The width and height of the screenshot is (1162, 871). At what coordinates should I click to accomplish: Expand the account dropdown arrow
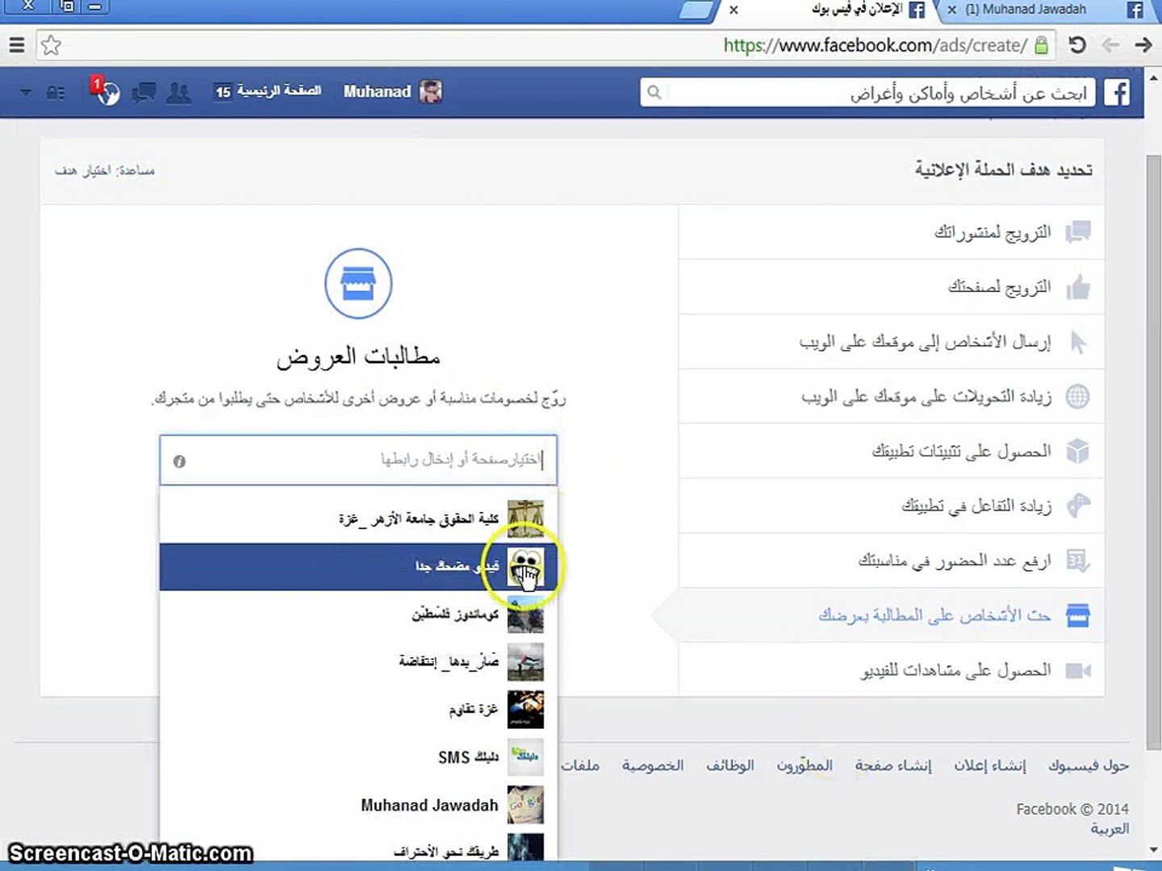26,93
